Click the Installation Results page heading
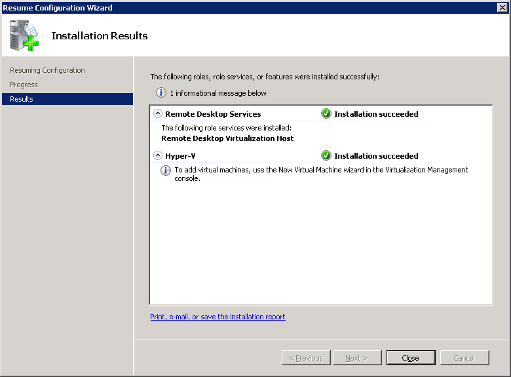511x377 pixels. point(100,36)
